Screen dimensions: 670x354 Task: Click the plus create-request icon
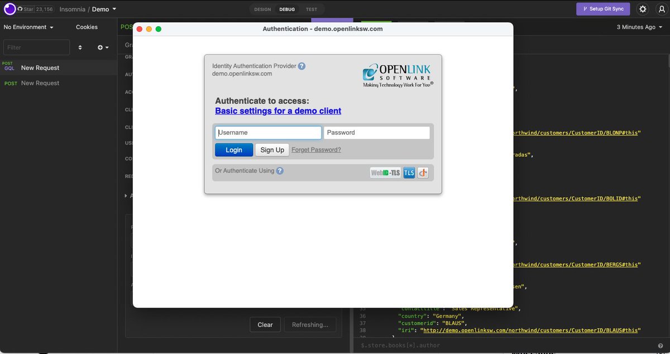point(103,47)
